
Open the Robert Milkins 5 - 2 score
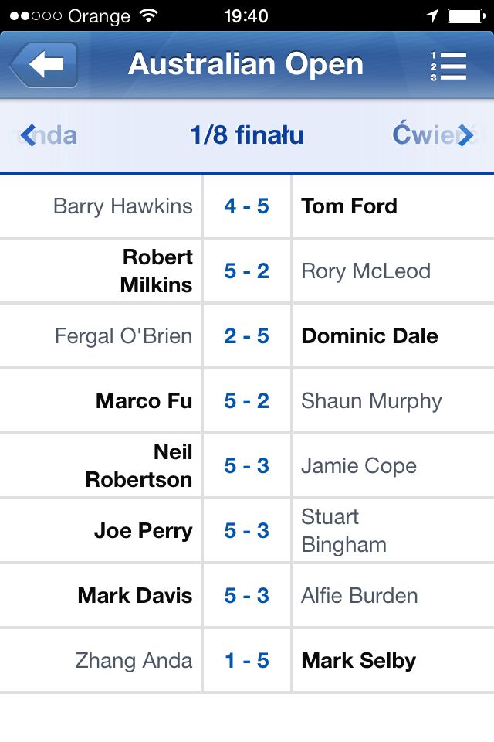click(x=247, y=271)
